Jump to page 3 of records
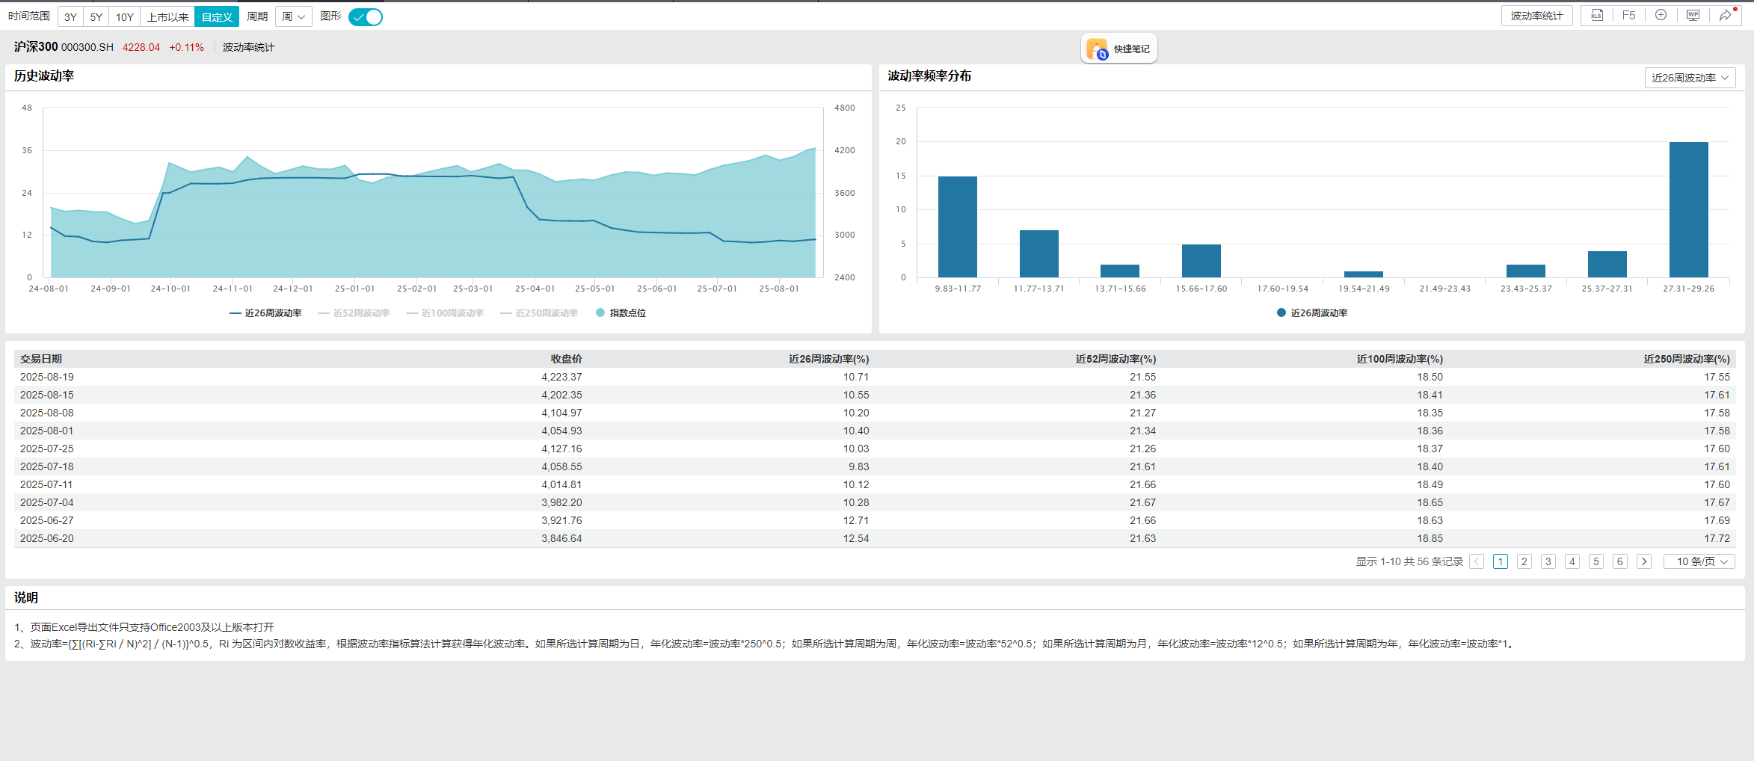The image size is (1754, 761). (x=1548, y=561)
